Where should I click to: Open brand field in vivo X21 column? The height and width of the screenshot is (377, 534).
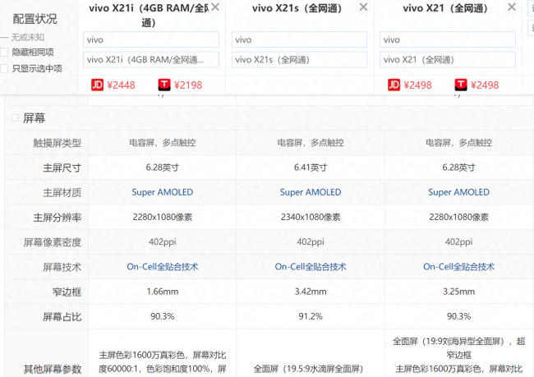(448, 40)
